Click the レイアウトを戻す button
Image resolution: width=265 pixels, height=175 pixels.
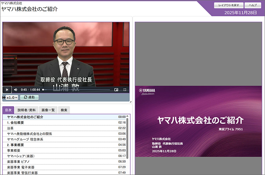point(229,5)
